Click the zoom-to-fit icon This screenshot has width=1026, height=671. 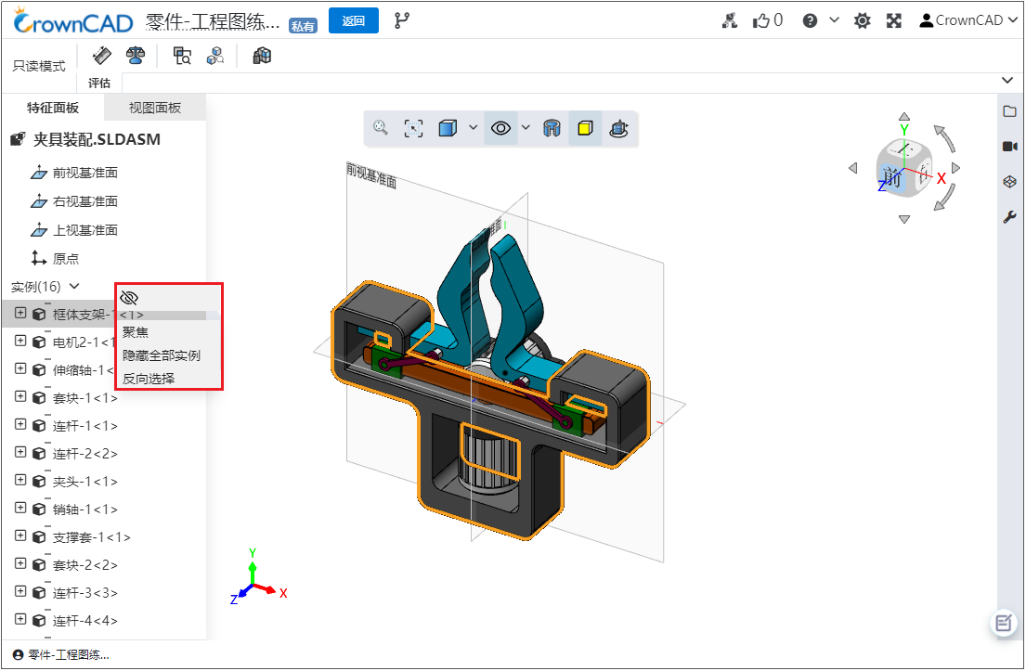tap(413, 127)
